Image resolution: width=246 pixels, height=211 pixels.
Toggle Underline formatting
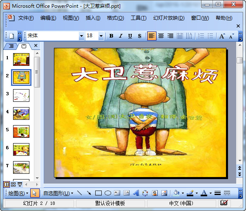[130, 36]
